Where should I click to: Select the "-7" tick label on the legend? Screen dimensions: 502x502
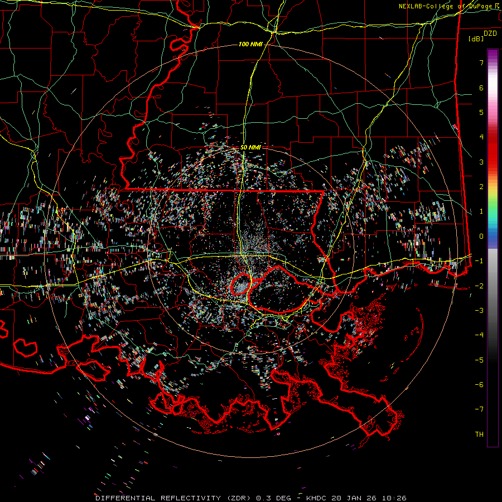tap(479, 409)
